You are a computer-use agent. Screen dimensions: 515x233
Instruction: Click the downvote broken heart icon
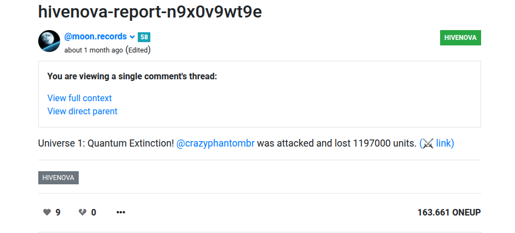point(83,212)
